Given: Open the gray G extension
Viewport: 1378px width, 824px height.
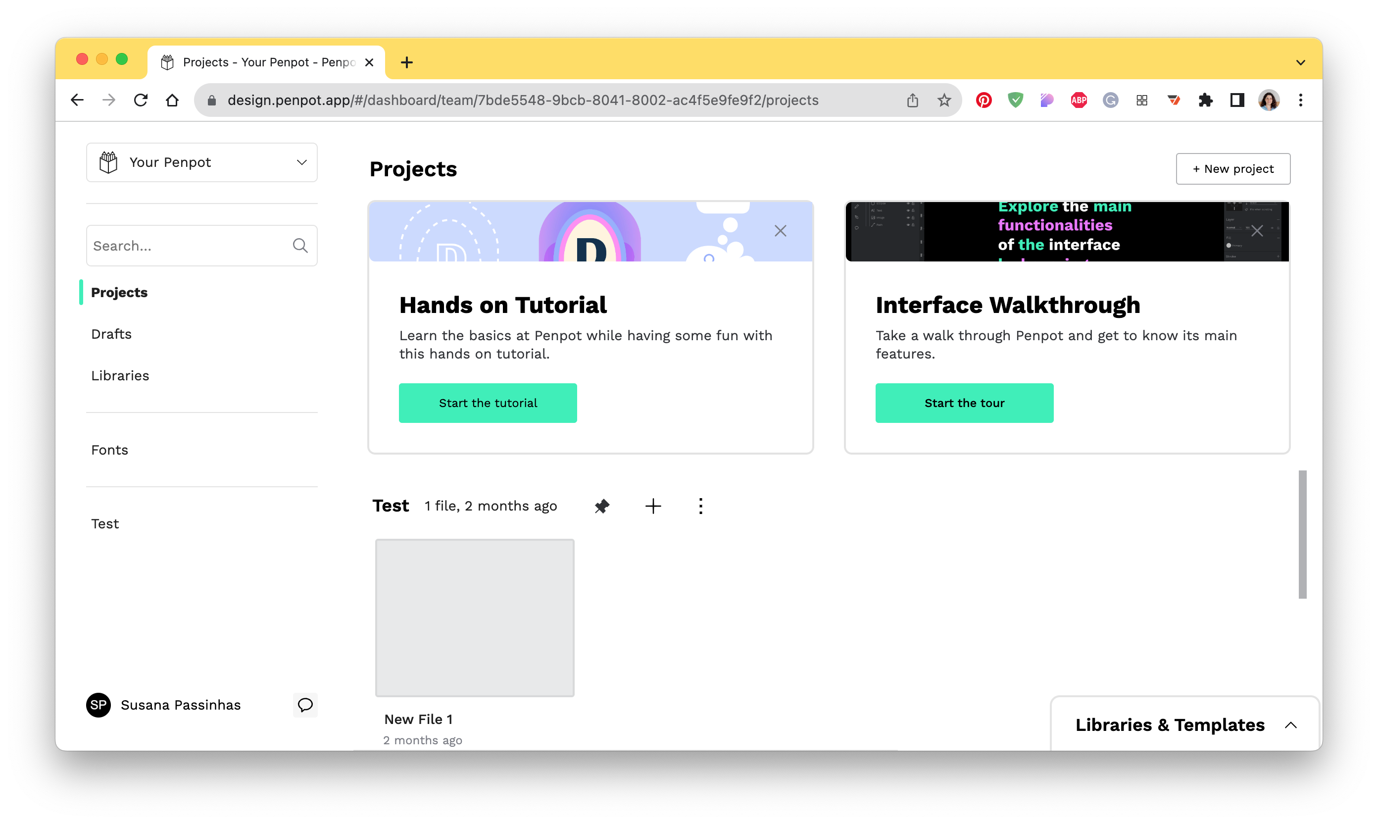Looking at the screenshot, I should (1110, 100).
